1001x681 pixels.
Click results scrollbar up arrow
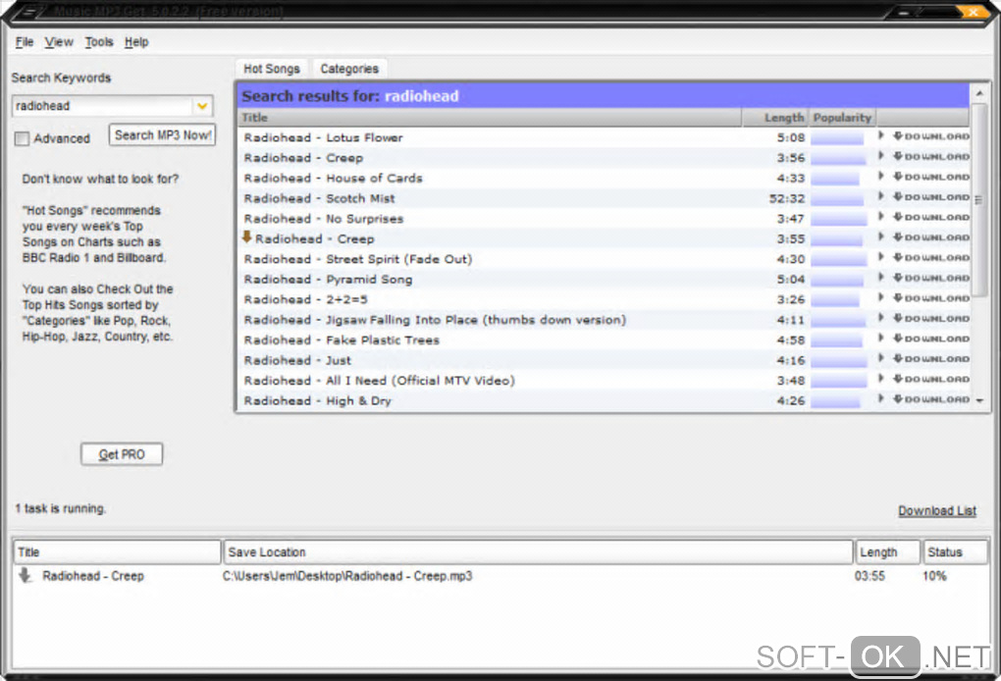[979, 94]
